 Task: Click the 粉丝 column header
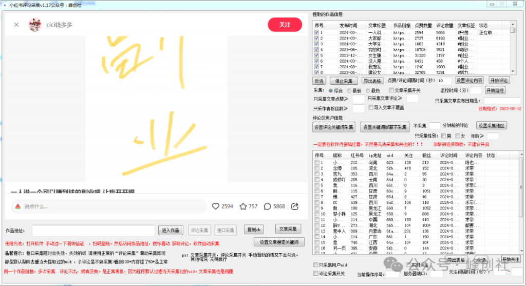click(x=426, y=156)
